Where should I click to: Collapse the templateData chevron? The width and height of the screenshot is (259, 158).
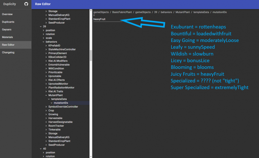point(48,99)
